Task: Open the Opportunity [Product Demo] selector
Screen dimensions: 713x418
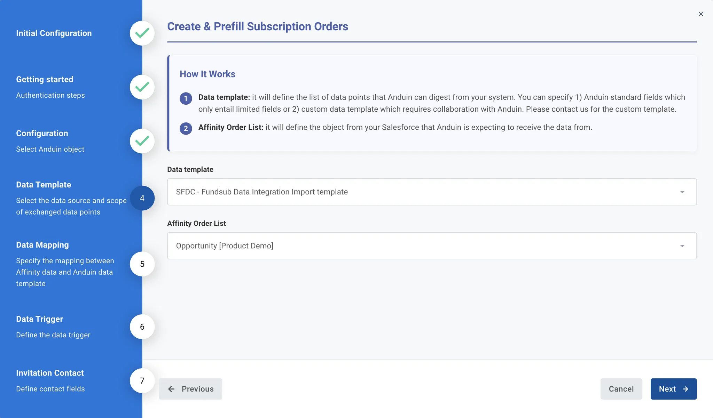Action: (x=432, y=246)
